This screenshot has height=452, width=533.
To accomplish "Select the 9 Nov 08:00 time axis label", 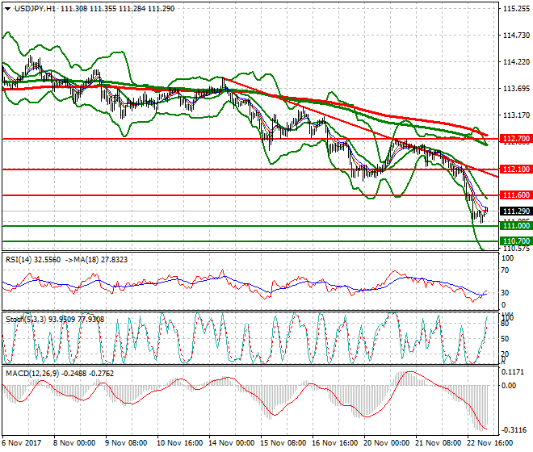I will [x=126, y=443].
